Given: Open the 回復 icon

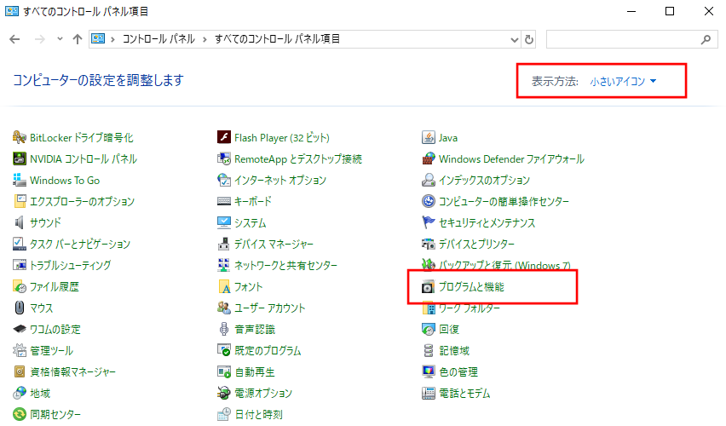Looking at the screenshot, I should (429, 329).
